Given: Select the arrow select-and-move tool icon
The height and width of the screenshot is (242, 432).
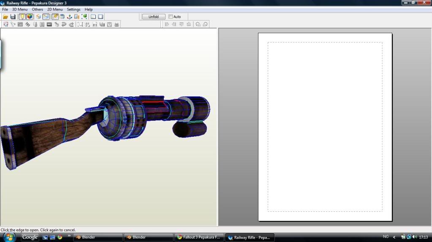Looking at the screenshot, I should pyautogui.click(x=5, y=24).
